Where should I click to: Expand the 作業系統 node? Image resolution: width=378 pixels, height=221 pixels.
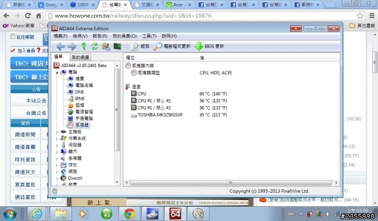57,138
